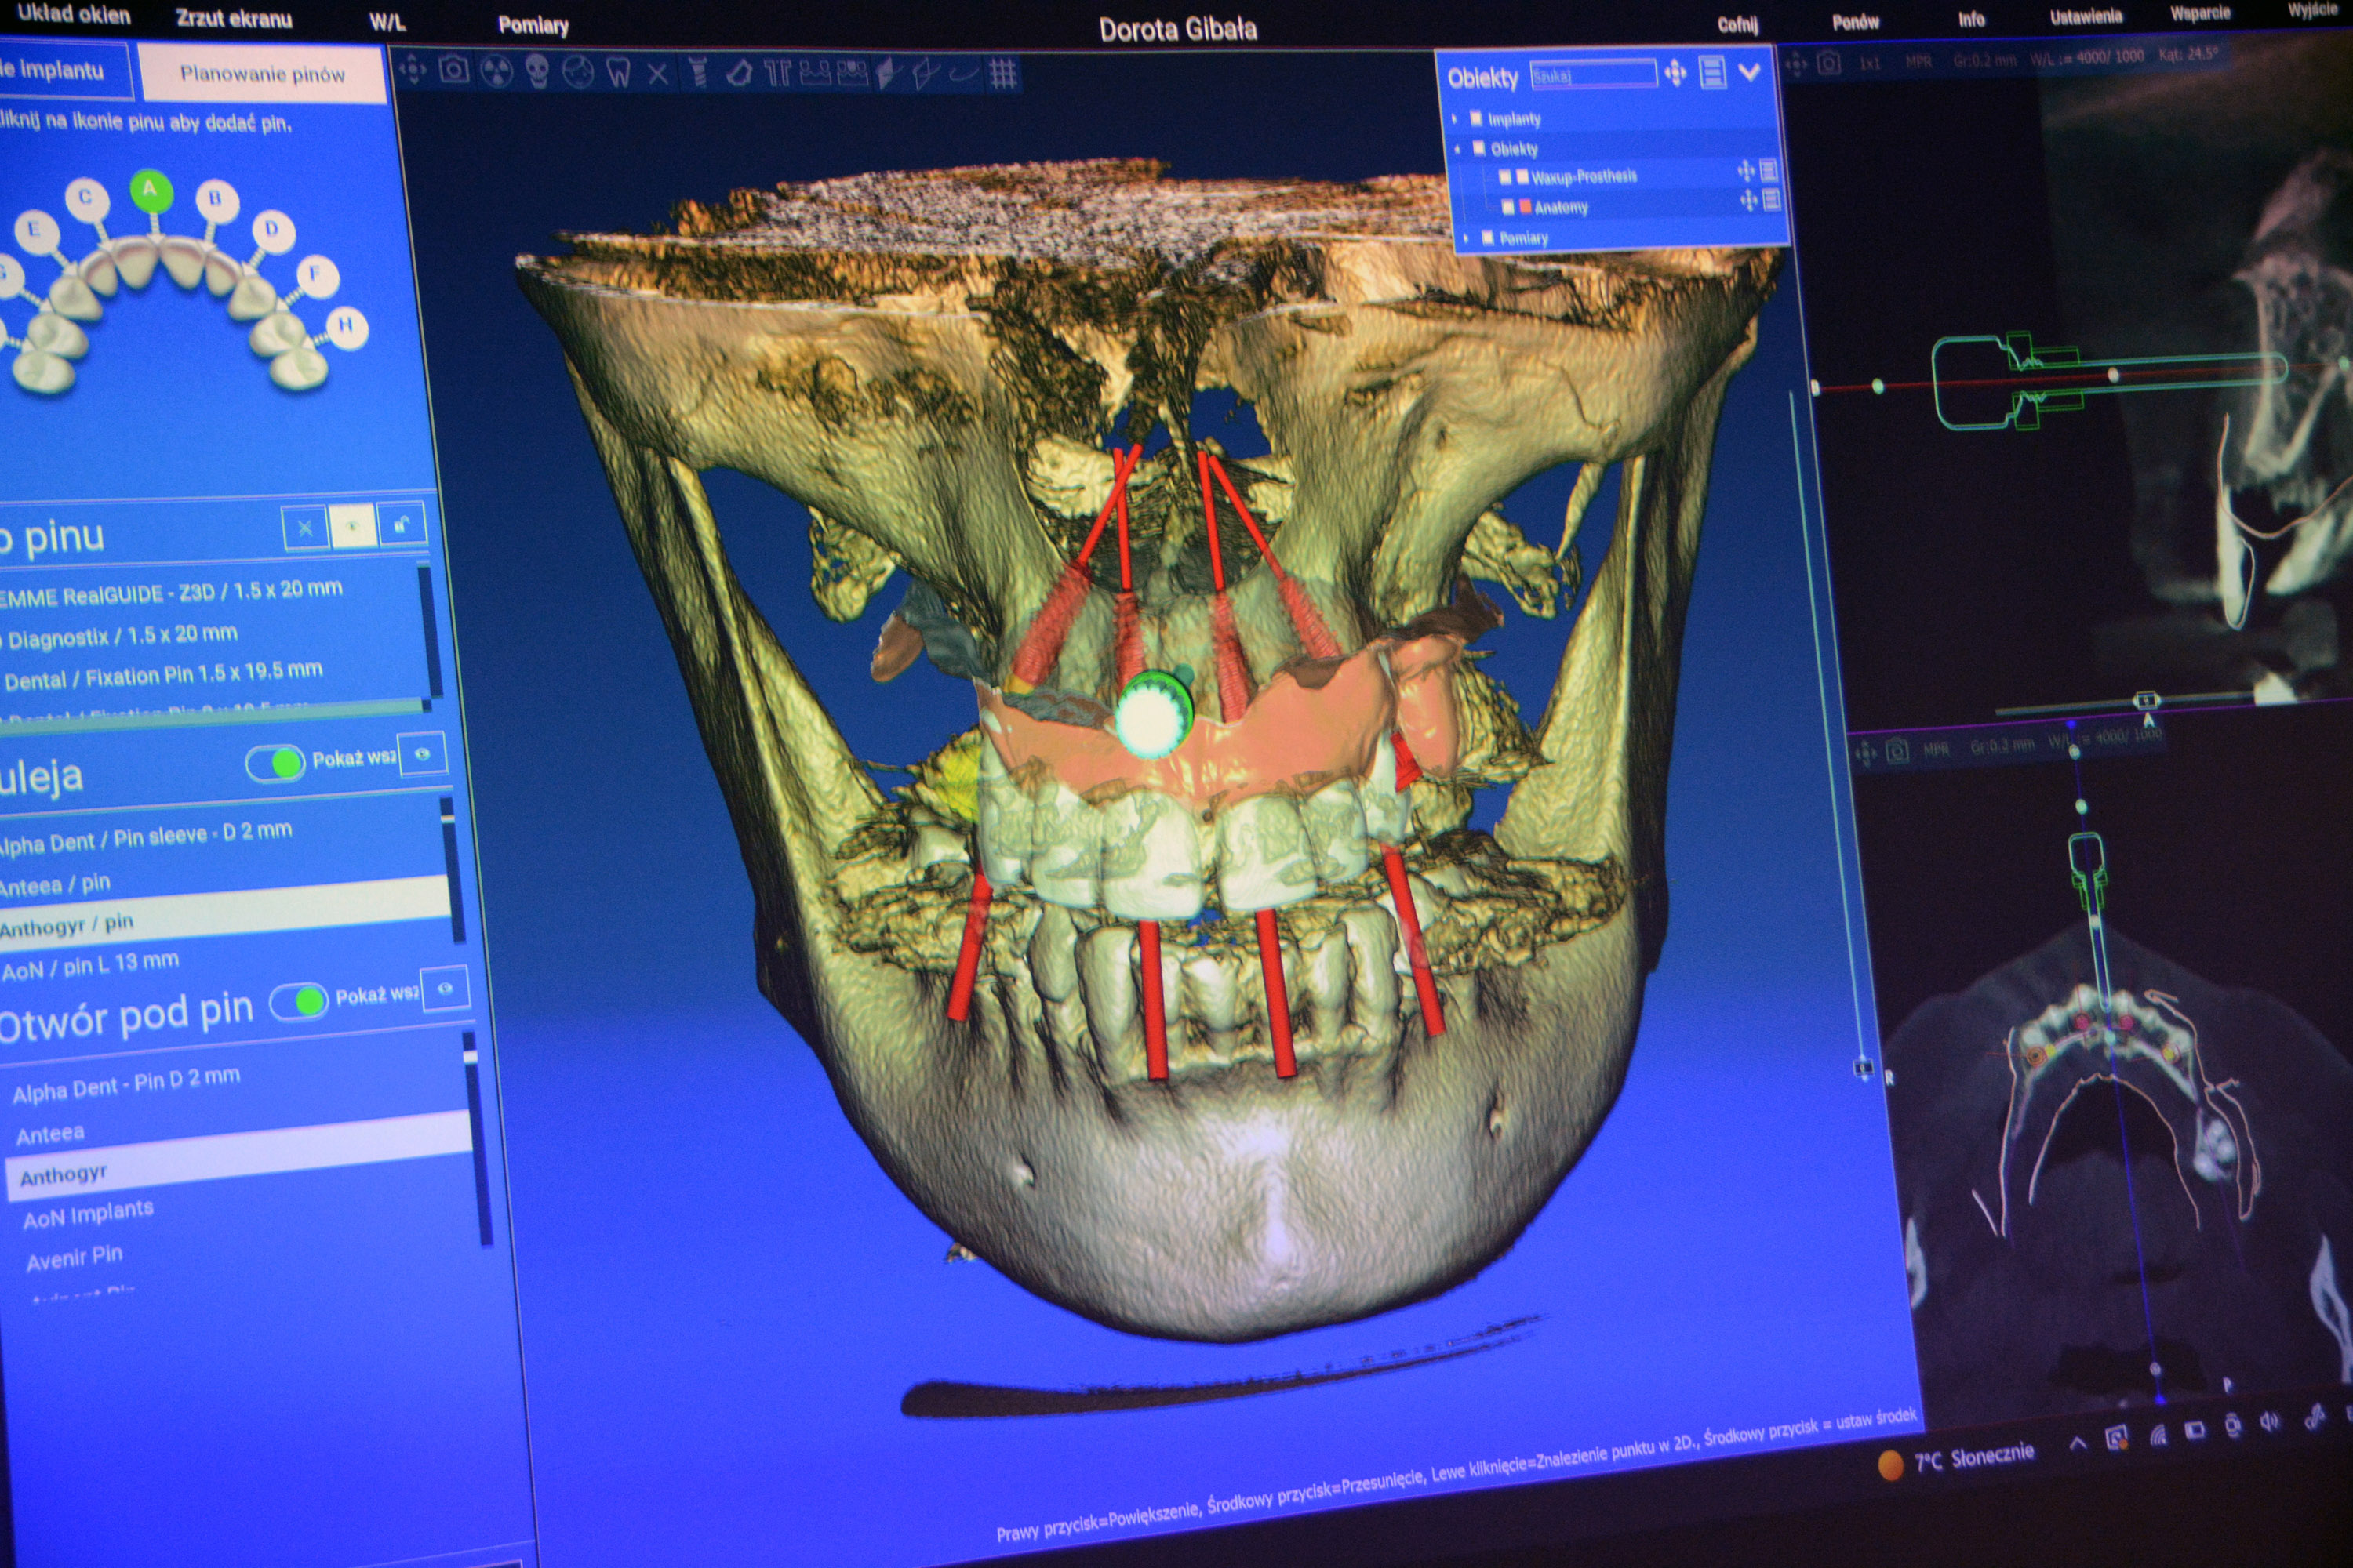The image size is (2353, 1568).
Task: Expand the Pomiary tree node
Action: [x=1467, y=238]
